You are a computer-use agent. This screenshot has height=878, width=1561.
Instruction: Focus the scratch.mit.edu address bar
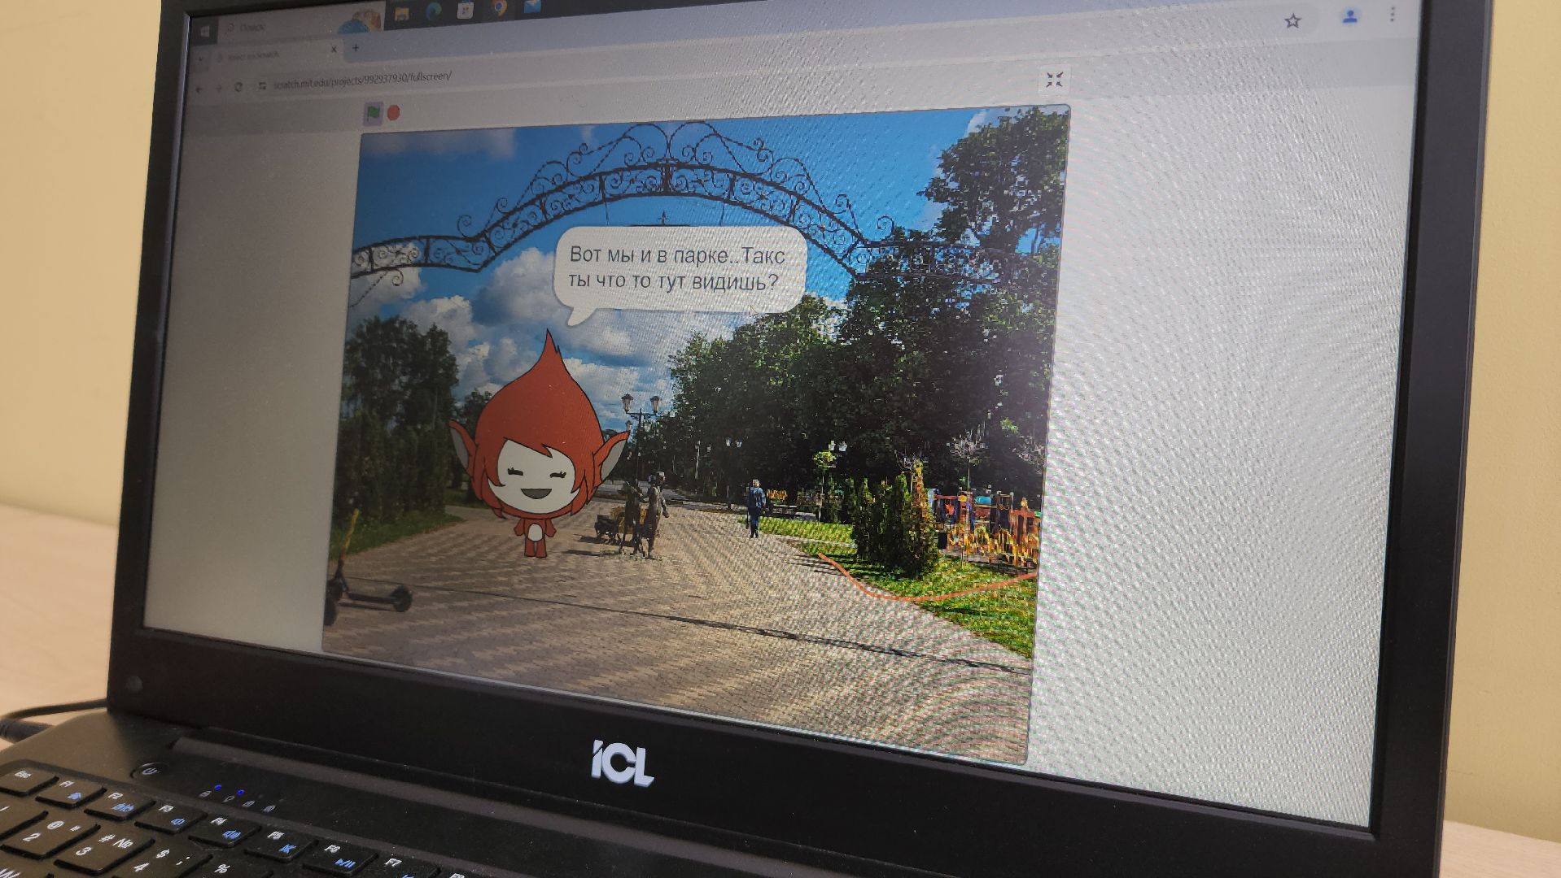tap(366, 80)
